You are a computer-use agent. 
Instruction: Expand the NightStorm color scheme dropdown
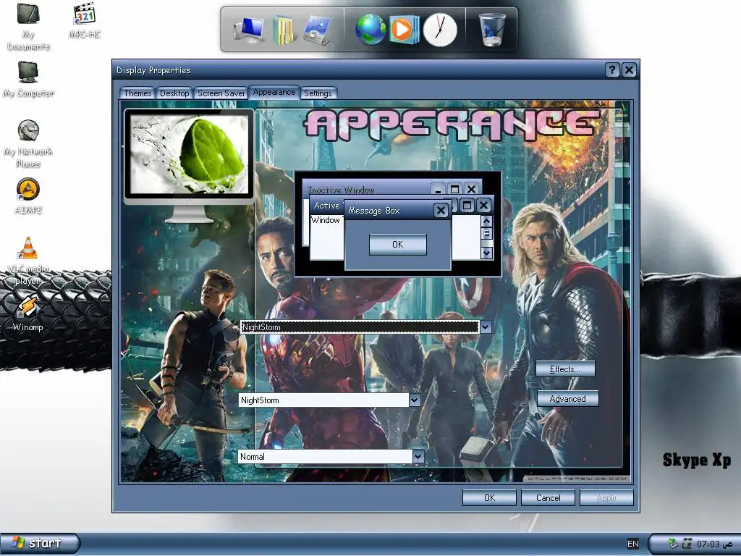pyautogui.click(x=415, y=400)
